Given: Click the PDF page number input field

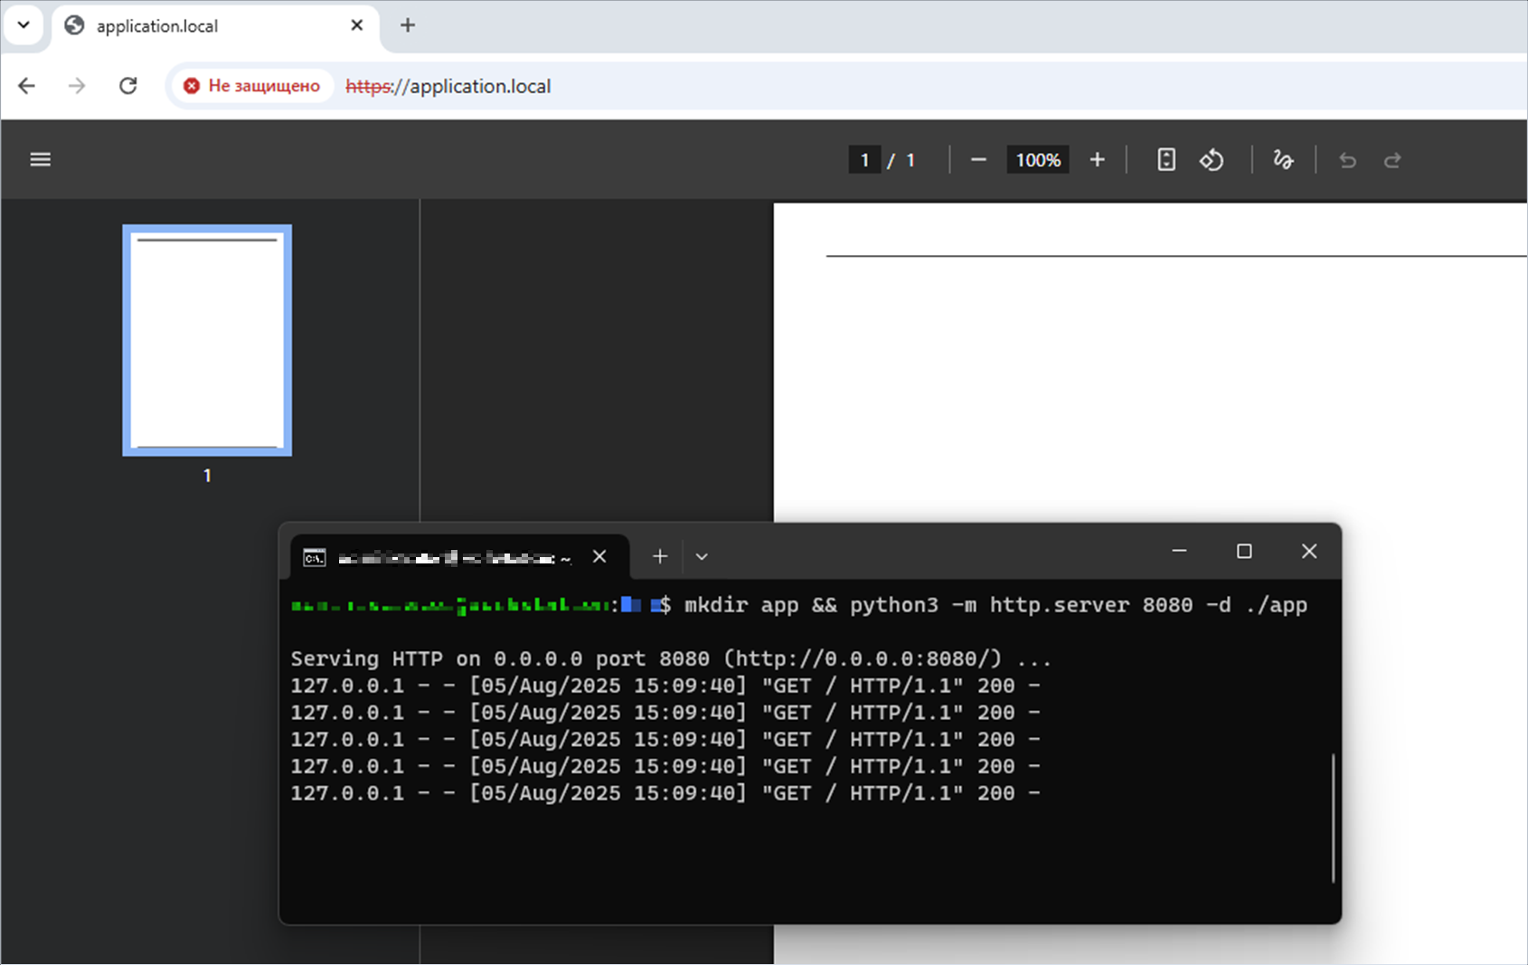Looking at the screenshot, I should pyautogui.click(x=864, y=160).
